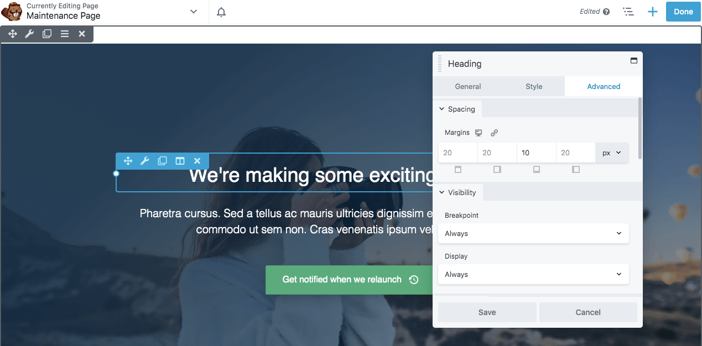Open the outline panel icon
This screenshot has width=702, height=346.
tap(628, 12)
